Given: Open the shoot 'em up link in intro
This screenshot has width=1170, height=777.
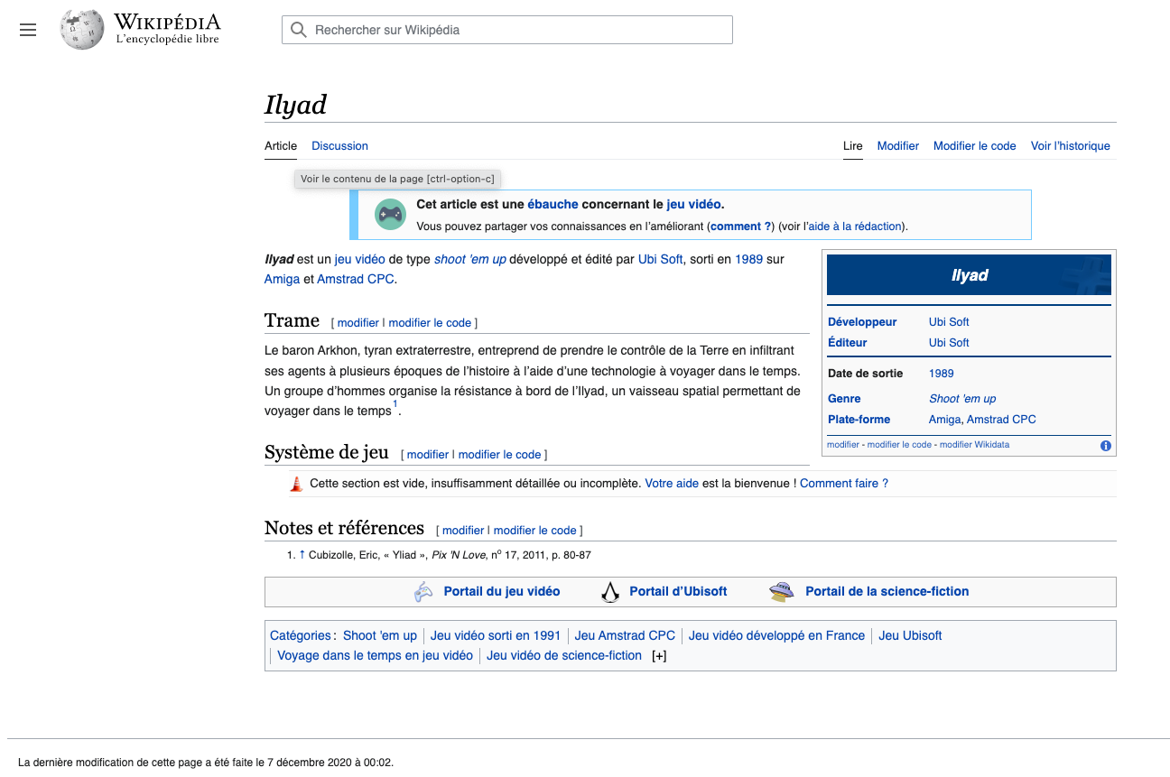Looking at the screenshot, I should 469,259.
